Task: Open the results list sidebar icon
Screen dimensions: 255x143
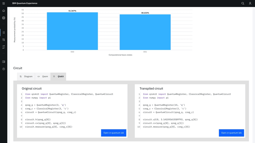Action: (x=4, y=33)
